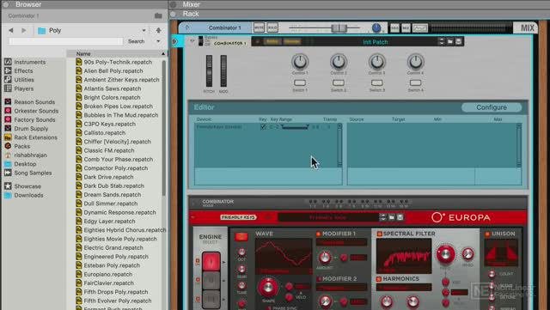Go back in the Browser history

click(11, 31)
